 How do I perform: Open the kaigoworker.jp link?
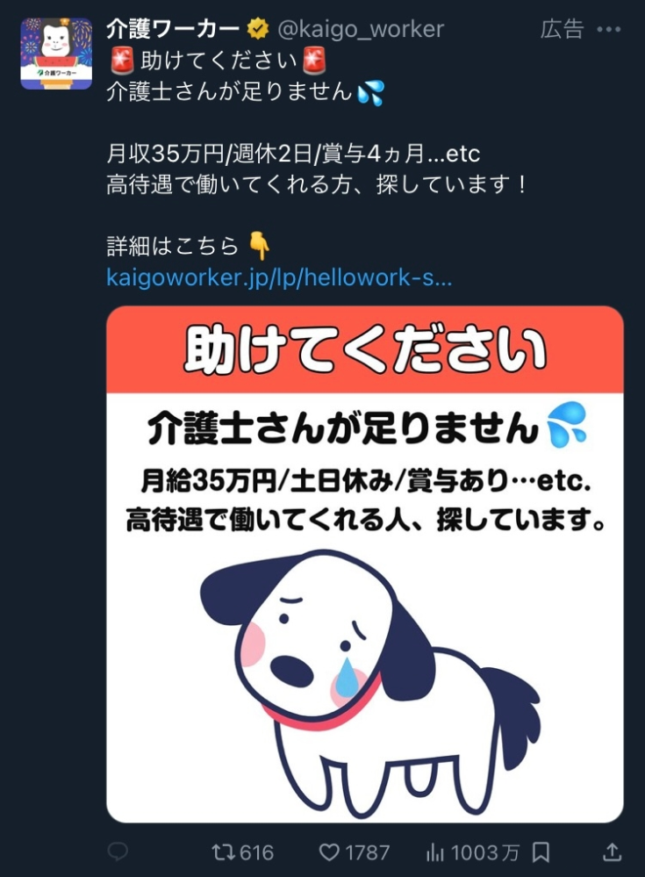click(279, 277)
